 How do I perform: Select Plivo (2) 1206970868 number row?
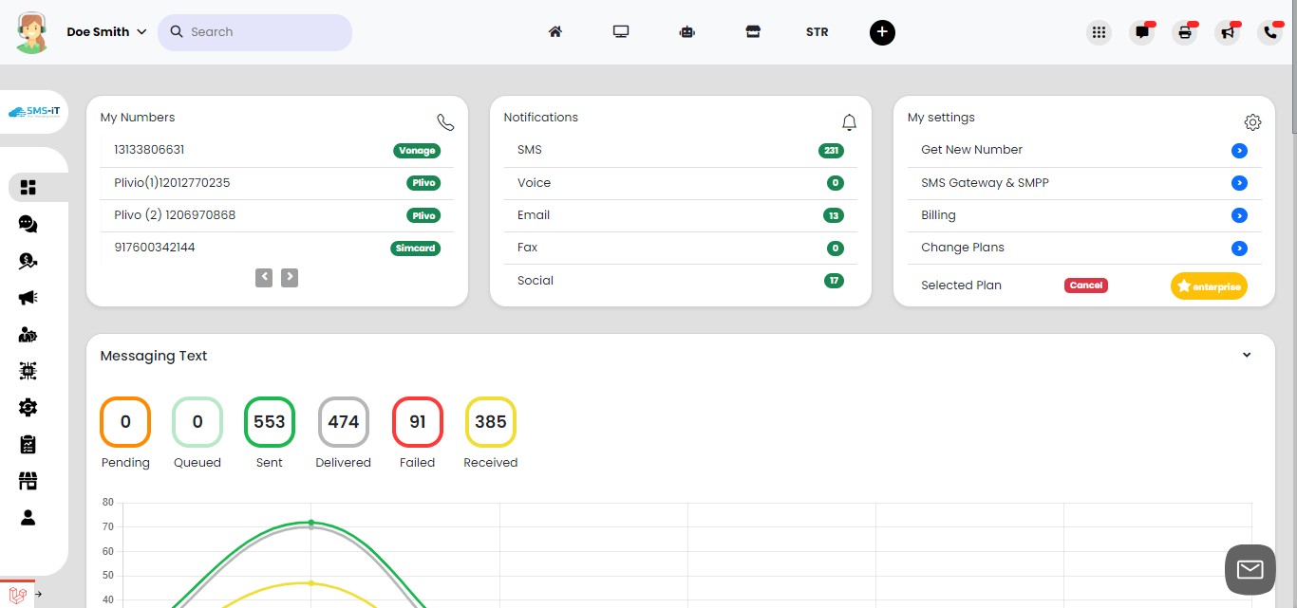(x=277, y=215)
